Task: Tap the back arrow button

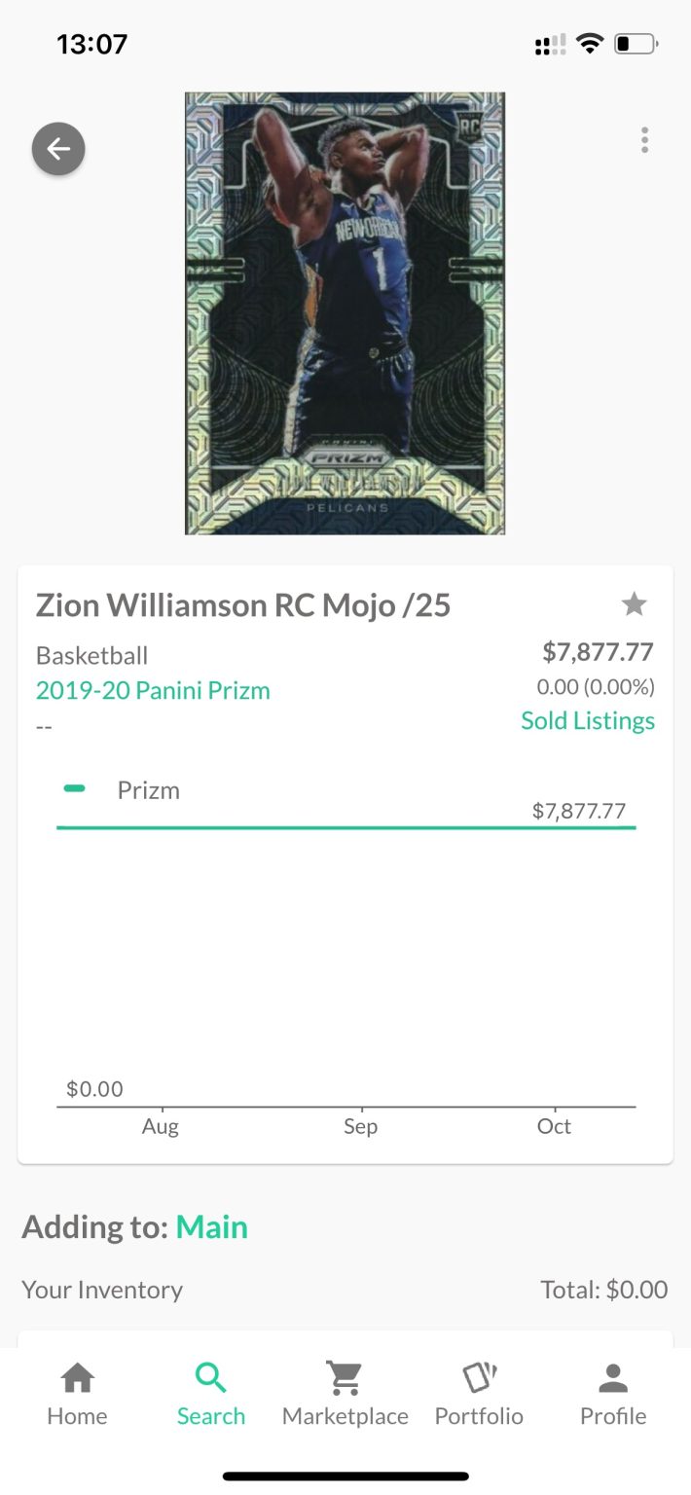Action: click(x=58, y=149)
